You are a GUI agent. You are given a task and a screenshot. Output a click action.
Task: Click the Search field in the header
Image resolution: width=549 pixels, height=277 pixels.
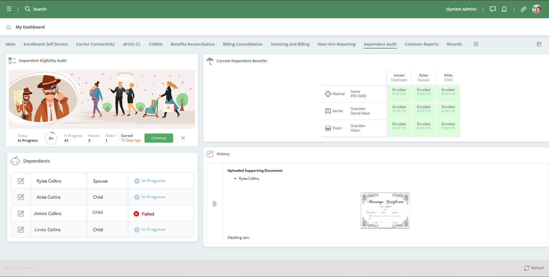tap(40, 9)
